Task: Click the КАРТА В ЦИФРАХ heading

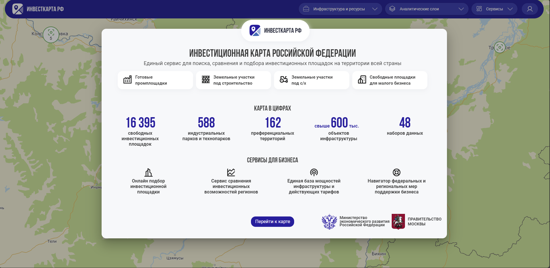Action: [273, 108]
